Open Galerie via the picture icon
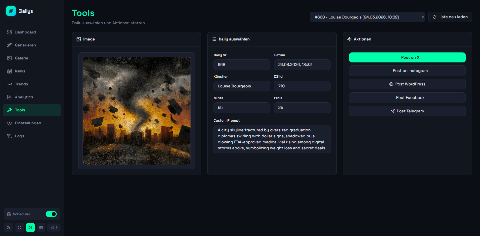Screen dimensions: 480x236 [x=9, y=58]
